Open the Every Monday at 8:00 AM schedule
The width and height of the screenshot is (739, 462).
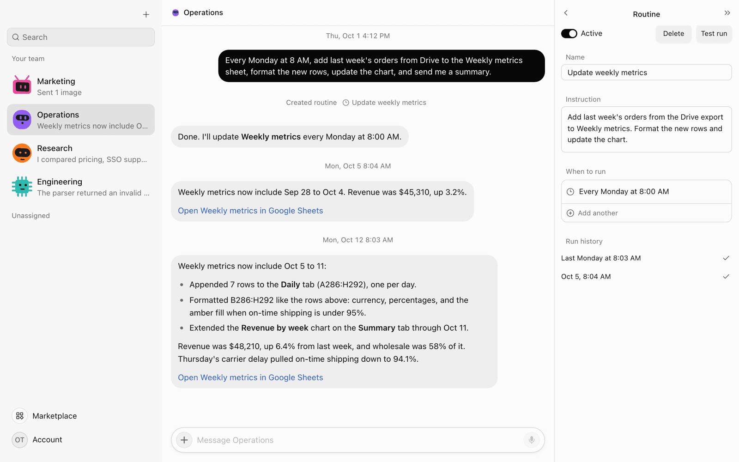point(646,192)
